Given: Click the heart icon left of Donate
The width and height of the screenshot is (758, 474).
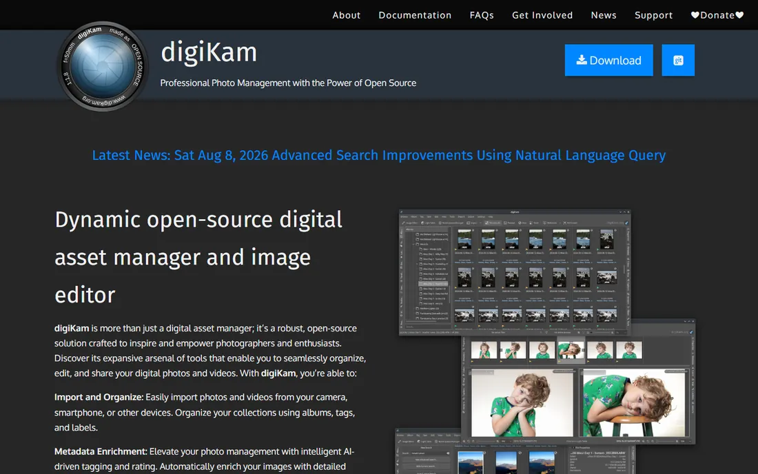Looking at the screenshot, I should point(695,15).
